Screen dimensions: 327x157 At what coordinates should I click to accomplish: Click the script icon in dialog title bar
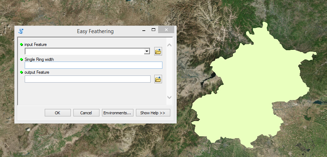21,31
